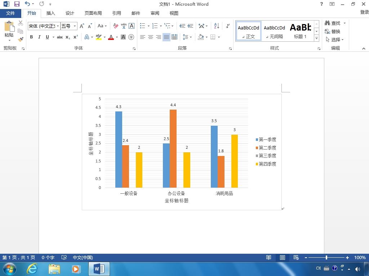Open the 选择 (Select) dropdown
Viewport: 369px width, 276px height.
[335, 40]
